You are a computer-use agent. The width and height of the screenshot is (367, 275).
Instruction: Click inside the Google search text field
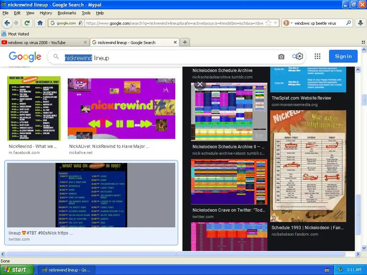pyautogui.click(x=168, y=58)
